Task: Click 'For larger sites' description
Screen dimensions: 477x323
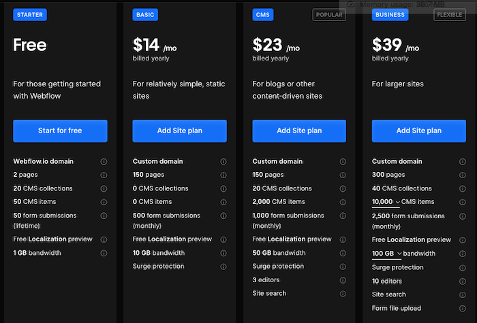Action: pyautogui.click(x=397, y=84)
